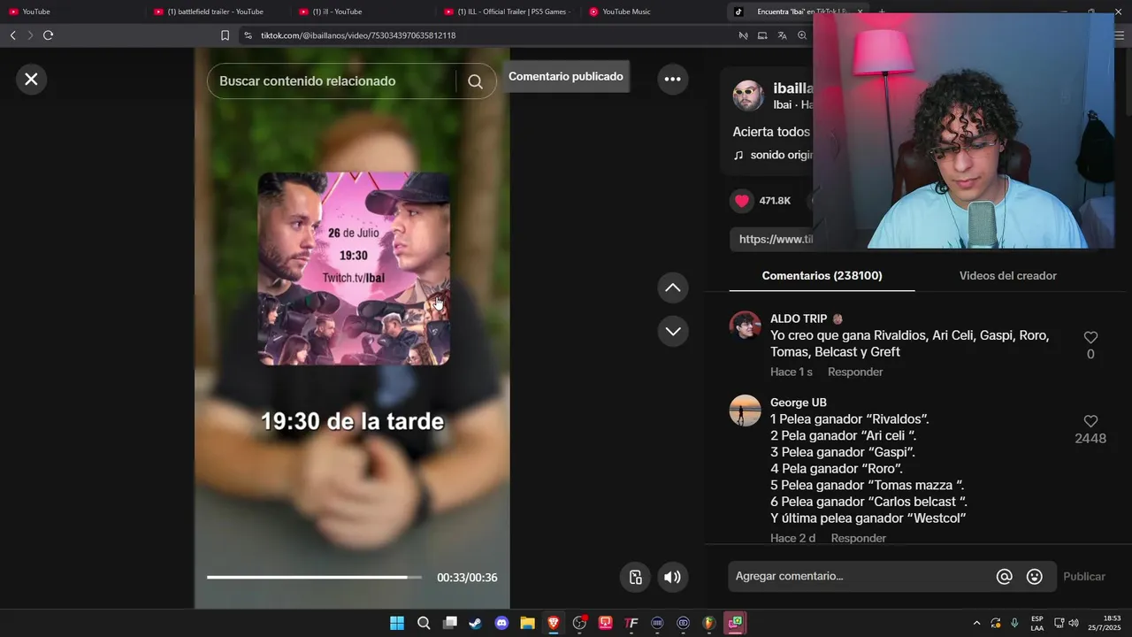
Task: Close the TikTok browser tab
Action: click(860, 12)
